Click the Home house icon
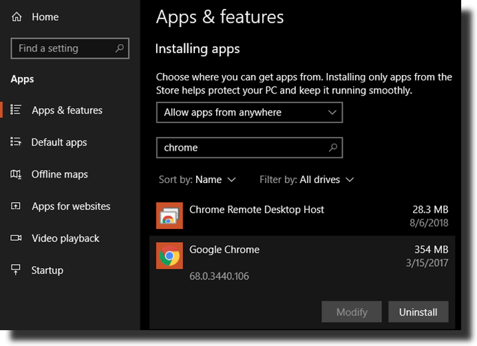Image resolution: width=477 pixels, height=346 pixels. pos(17,17)
